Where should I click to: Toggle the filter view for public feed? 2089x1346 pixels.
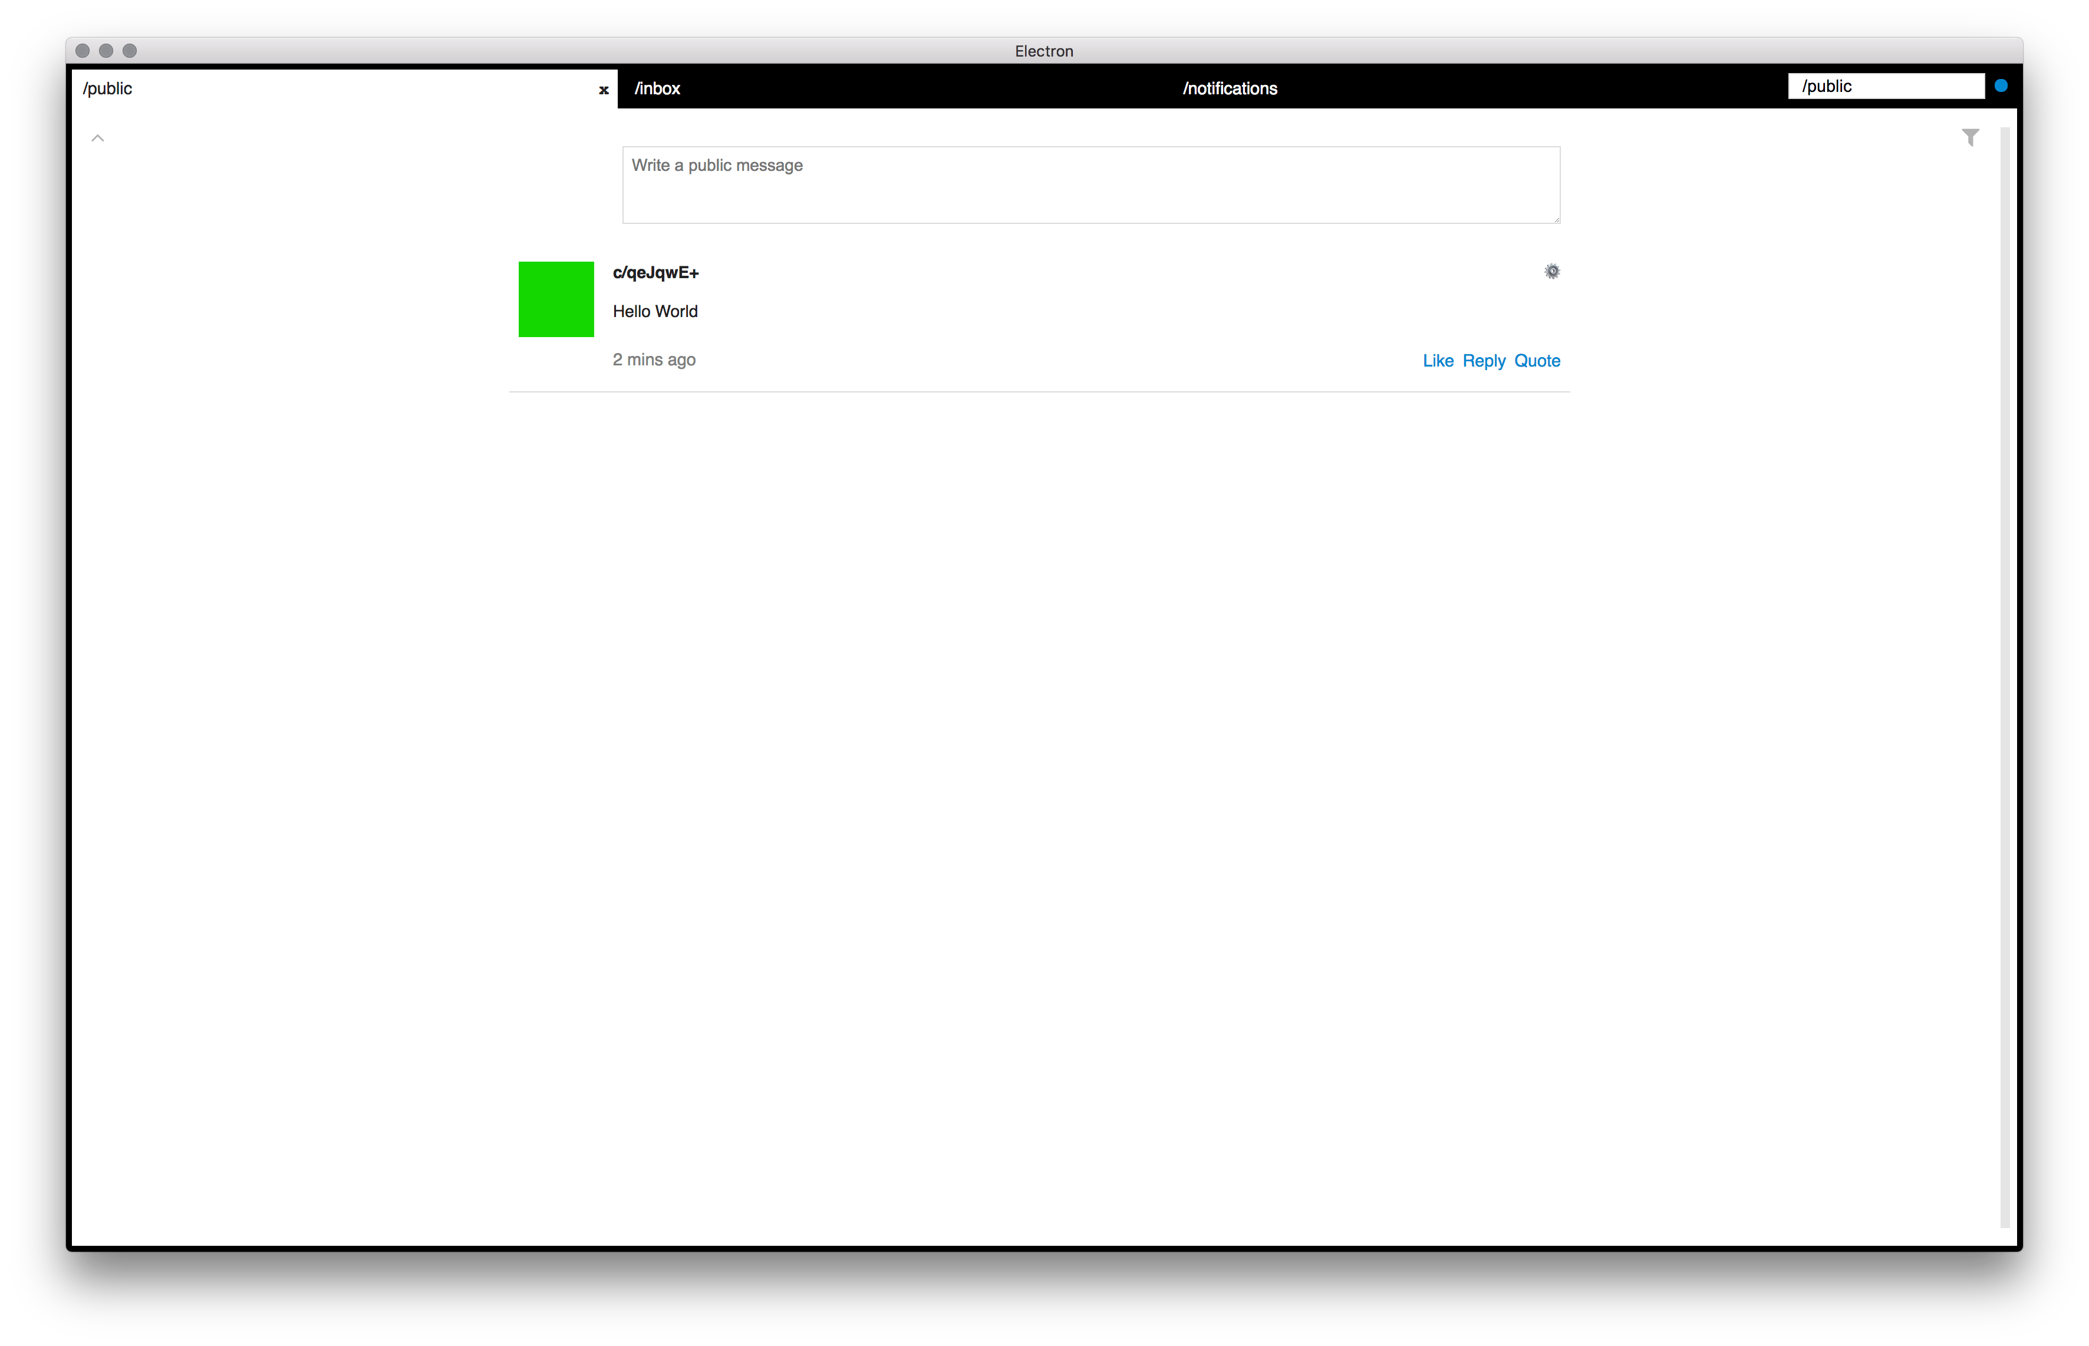coord(1969,138)
